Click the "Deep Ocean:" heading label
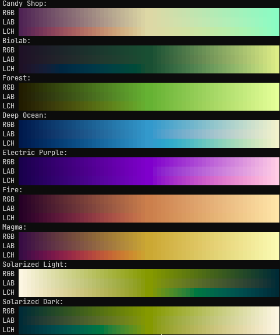 pyautogui.click(x=24, y=115)
